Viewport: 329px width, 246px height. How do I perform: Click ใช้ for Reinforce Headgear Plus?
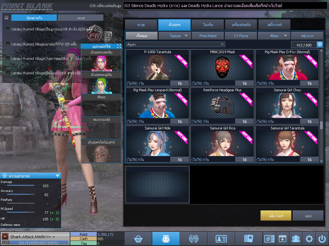pyautogui.click(x=245, y=121)
